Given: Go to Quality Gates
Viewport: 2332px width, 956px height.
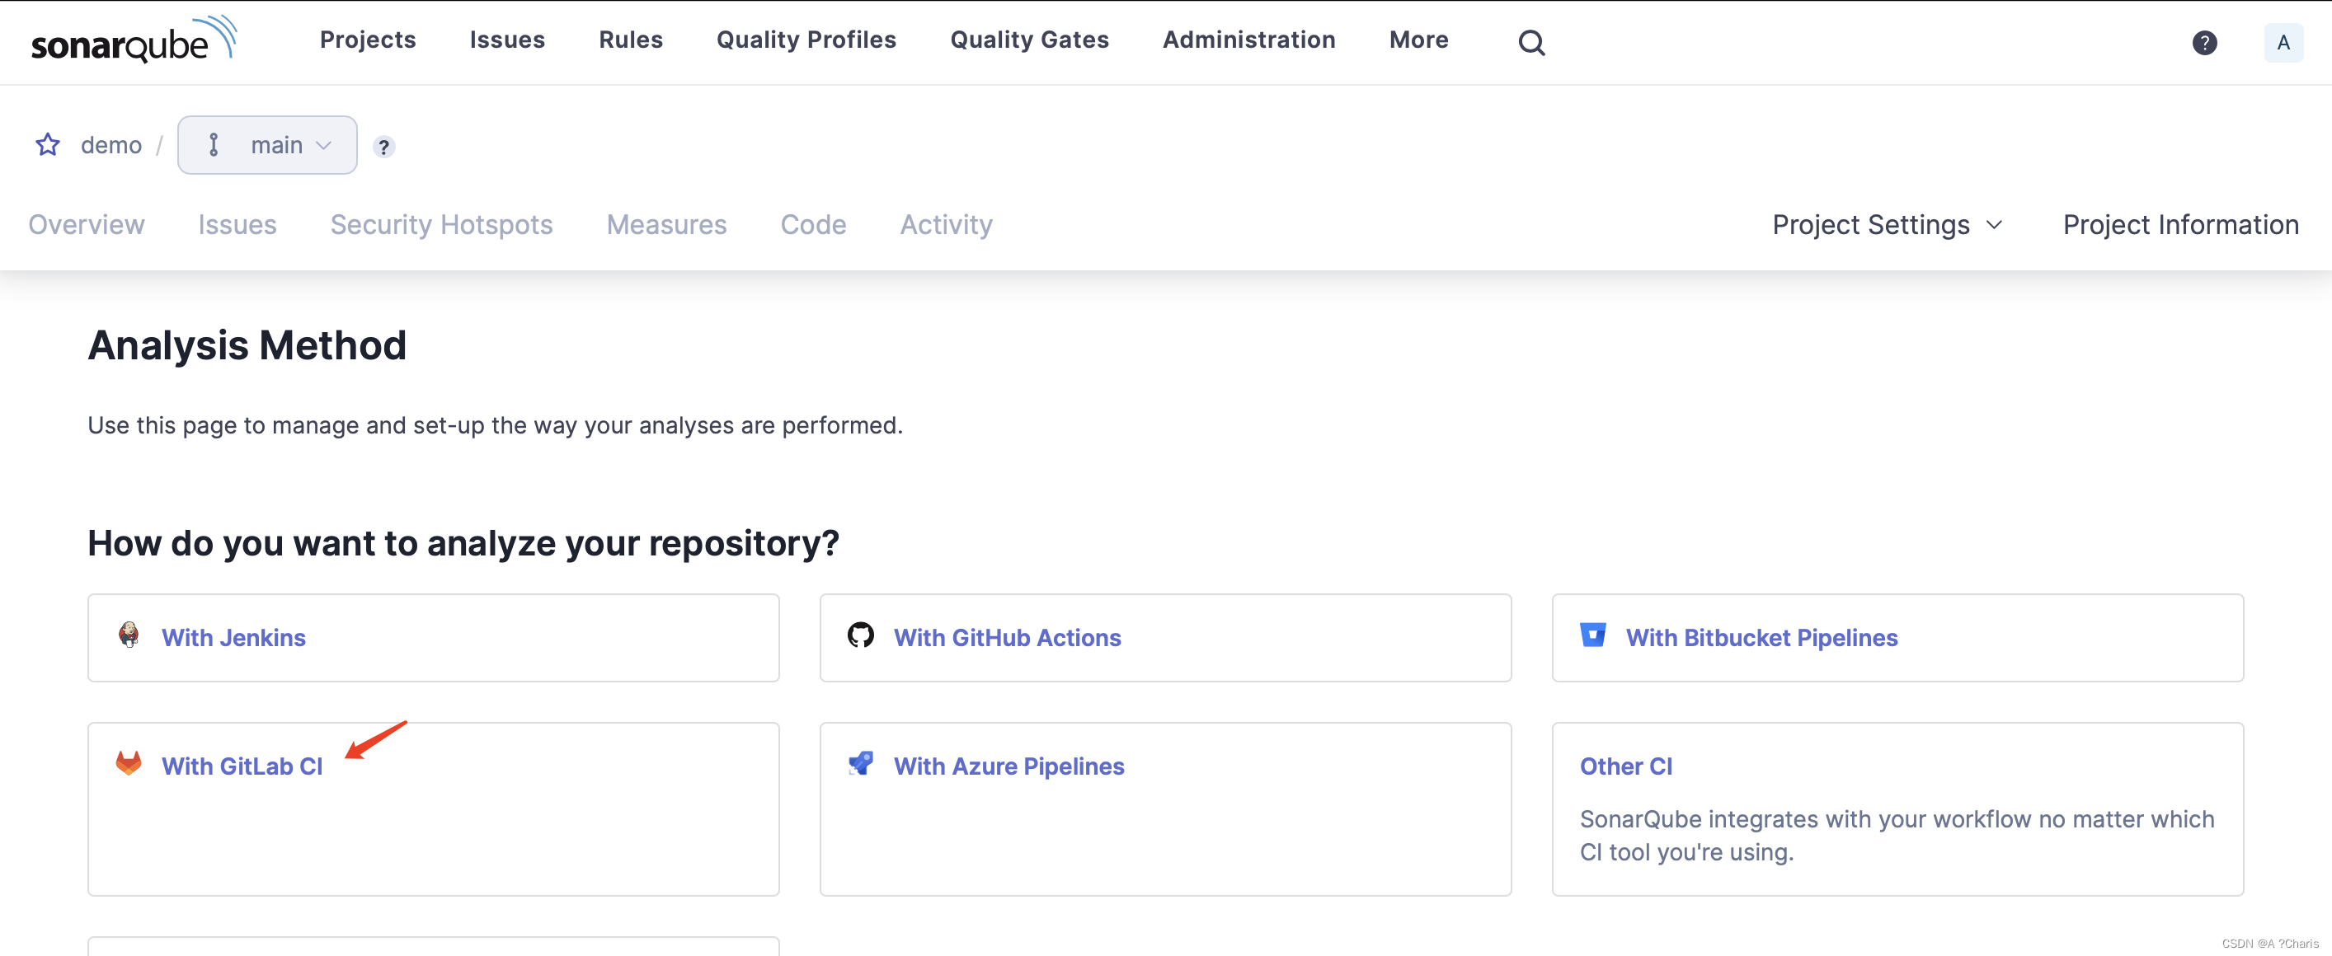Looking at the screenshot, I should pos(1028,40).
